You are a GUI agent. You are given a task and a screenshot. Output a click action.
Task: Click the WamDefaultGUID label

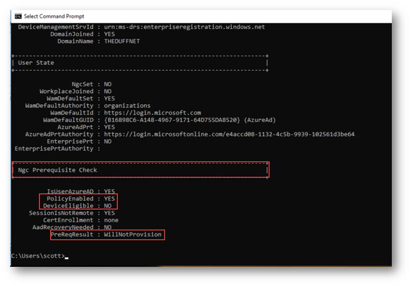coord(68,120)
